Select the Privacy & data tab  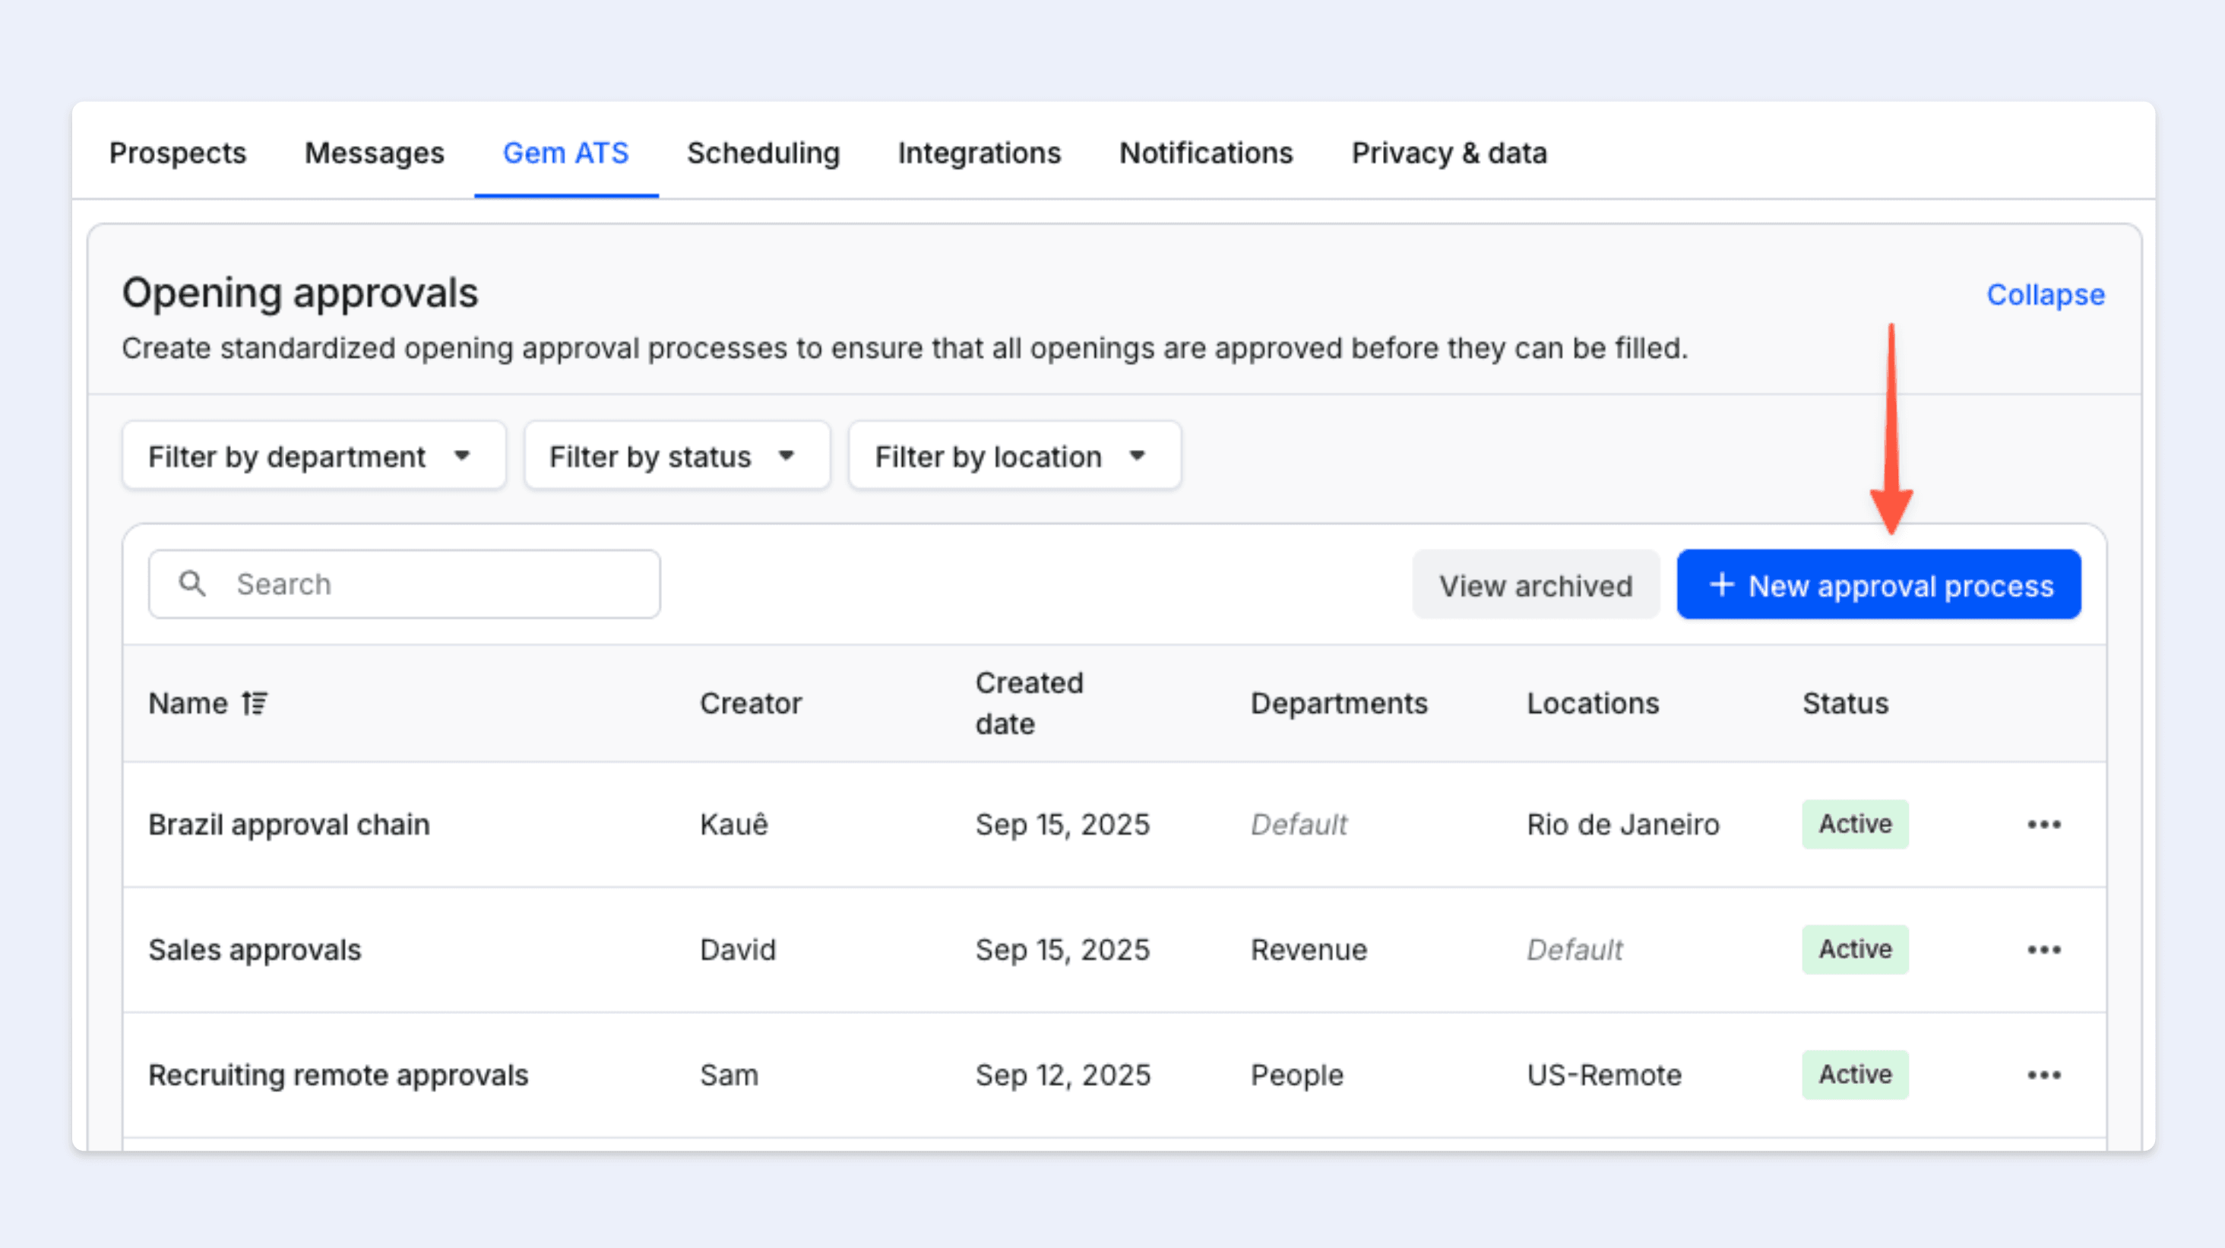pos(1448,153)
